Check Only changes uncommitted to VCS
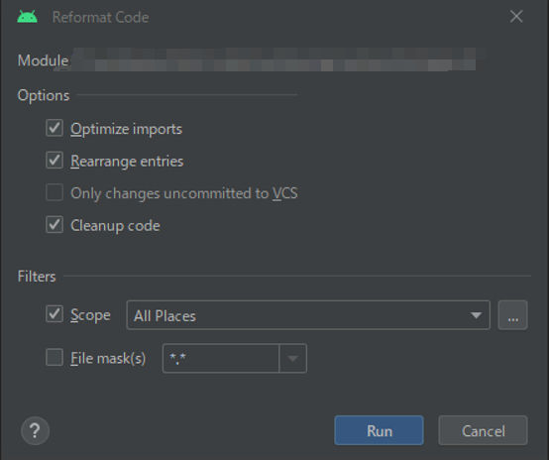Screen dimensions: 549x460 55,192
